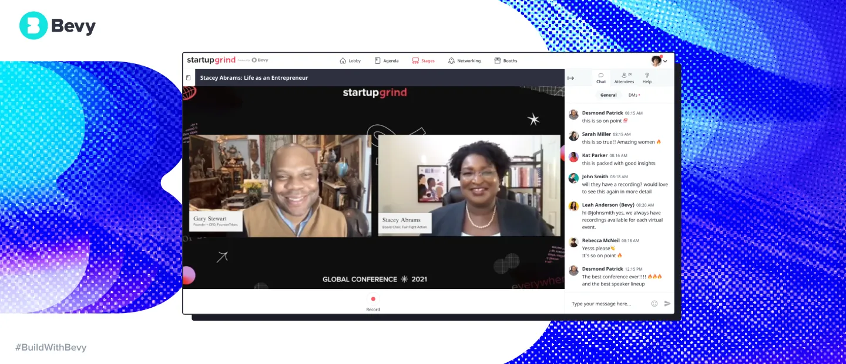This screenshot has width=846, height=364.
Task: Open the profile avatar dropdown menu
Action: [659, 61]
